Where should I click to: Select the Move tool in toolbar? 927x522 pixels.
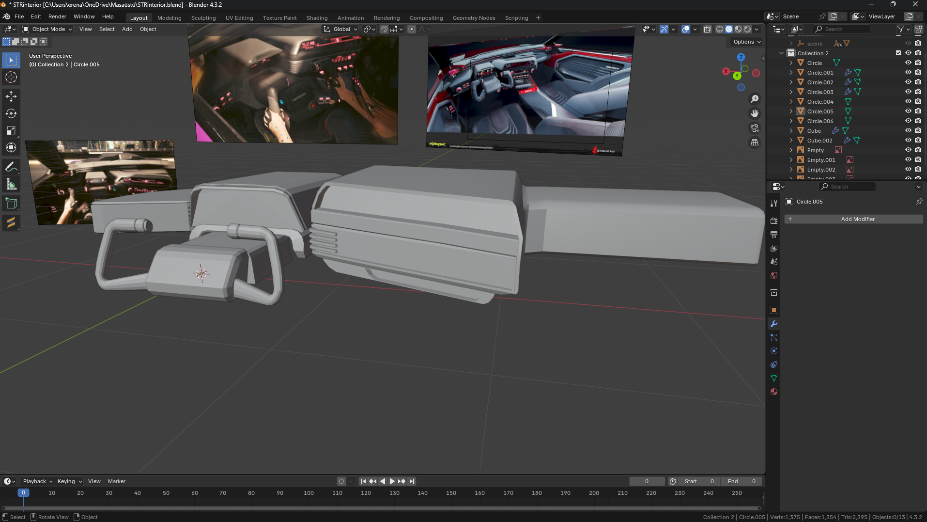click(11, 96)
